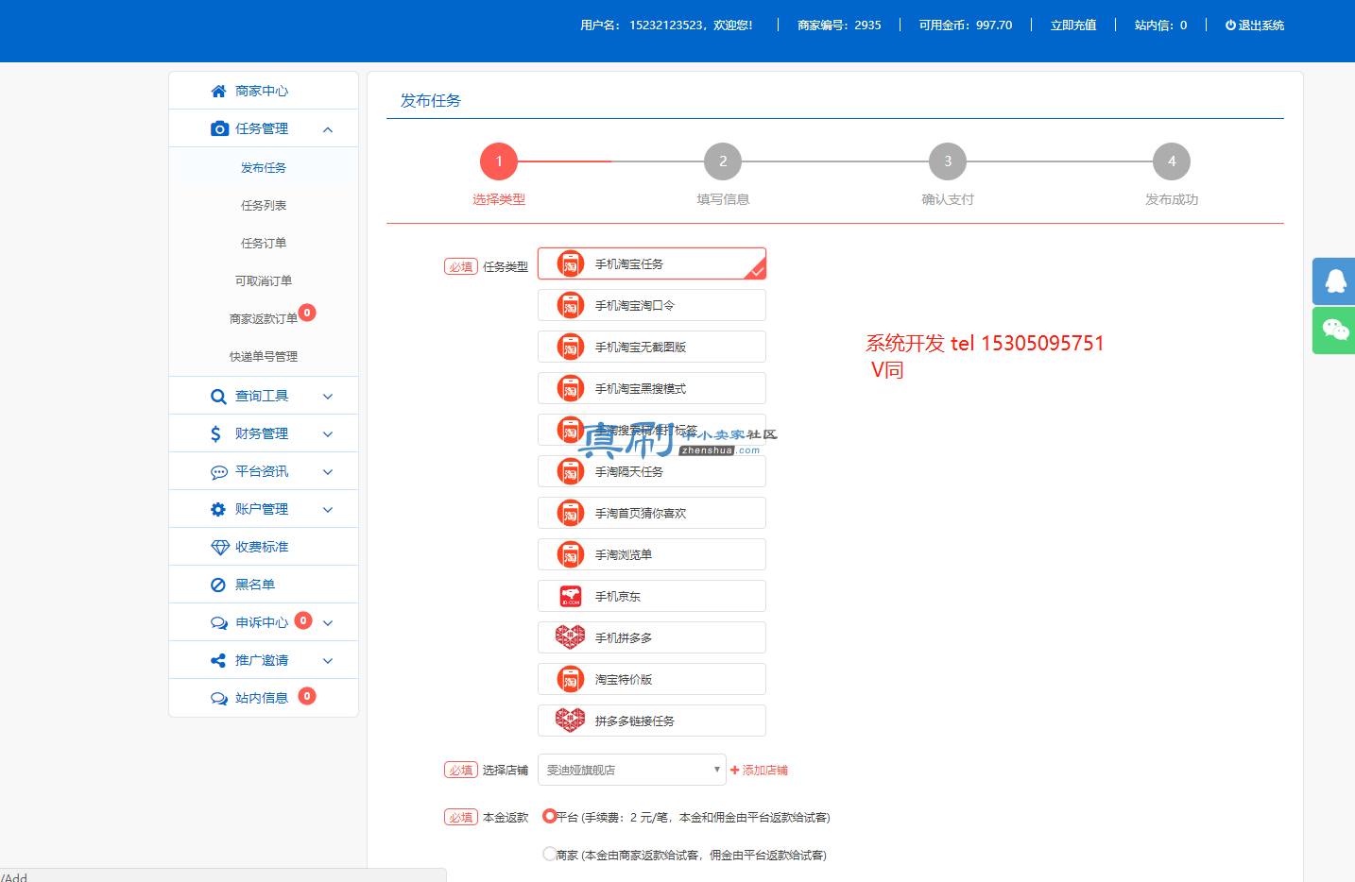The image size is (1355, 882).
Task: Open 站内信 in the top bar
Action: [1160, 25]
